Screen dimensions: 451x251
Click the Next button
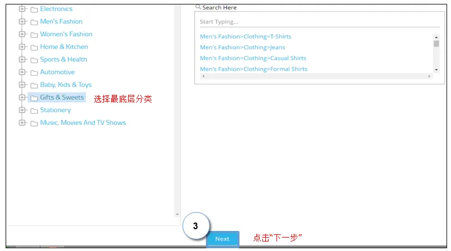tap(222, 239)
